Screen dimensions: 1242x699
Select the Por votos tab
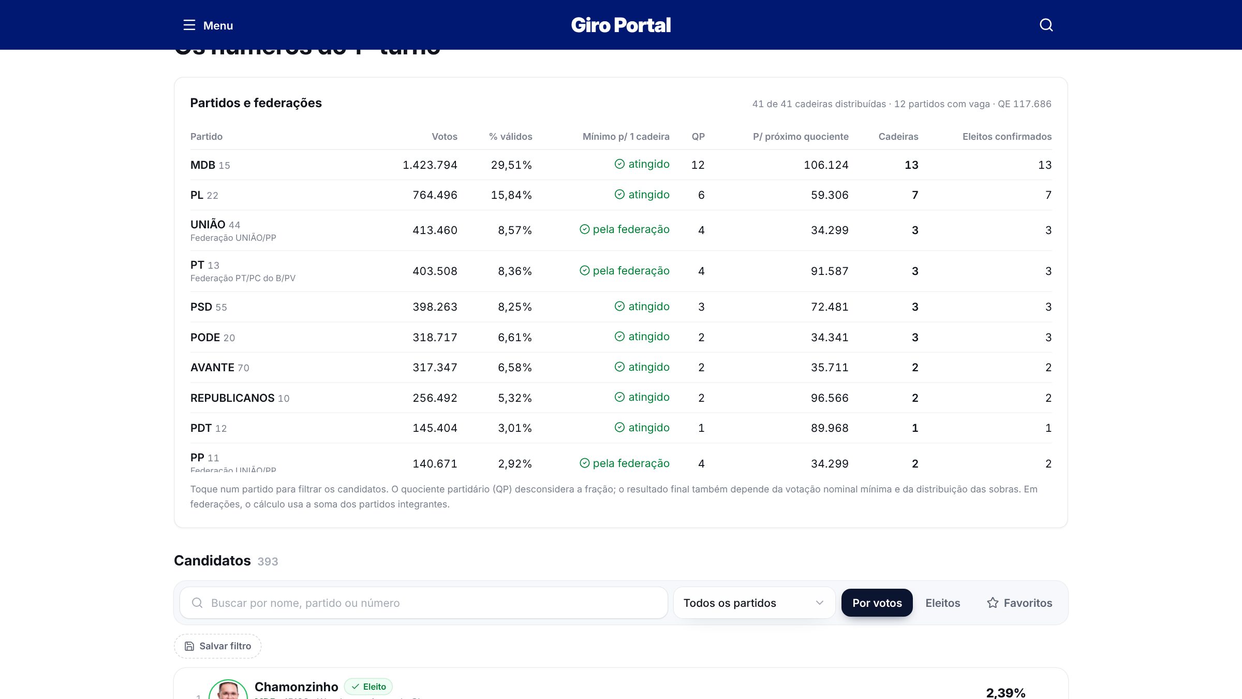(877, 603)
